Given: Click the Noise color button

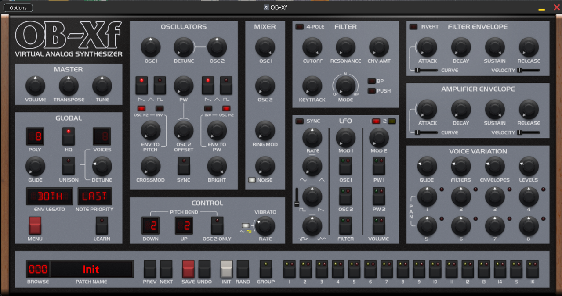Looking at the screenshot, I should [x=252, y=180].
